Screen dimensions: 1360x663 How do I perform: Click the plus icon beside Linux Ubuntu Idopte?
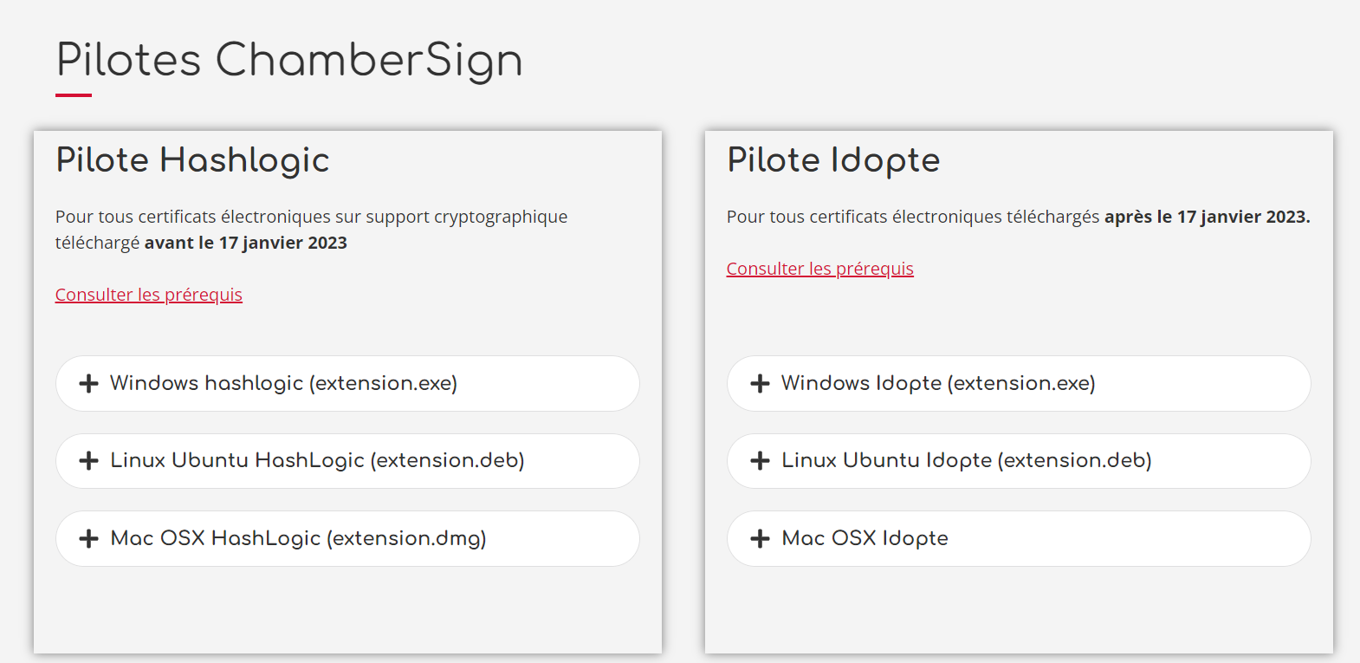click(x=760, y=461)
